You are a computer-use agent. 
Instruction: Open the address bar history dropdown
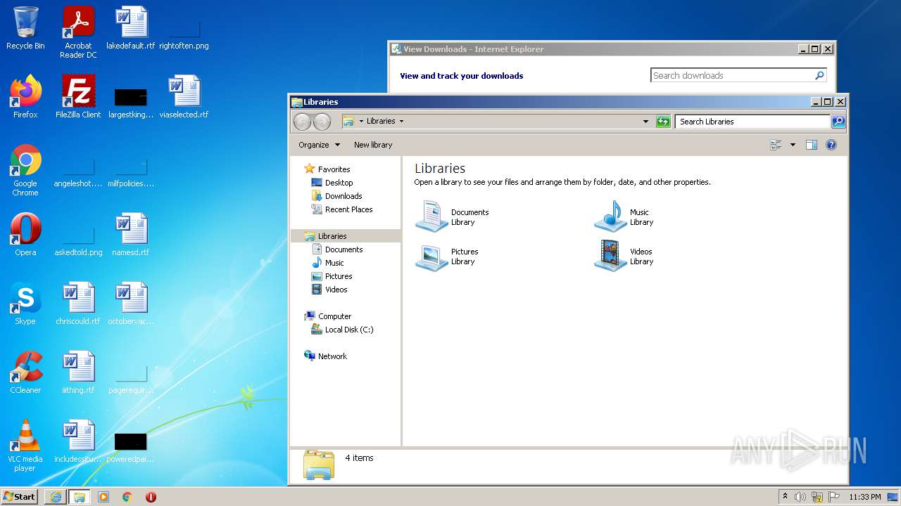pos(645,122)
